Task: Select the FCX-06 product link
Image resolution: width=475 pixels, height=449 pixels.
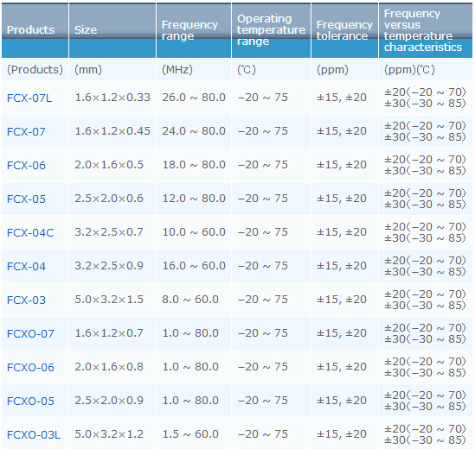Action: point(26,166)
